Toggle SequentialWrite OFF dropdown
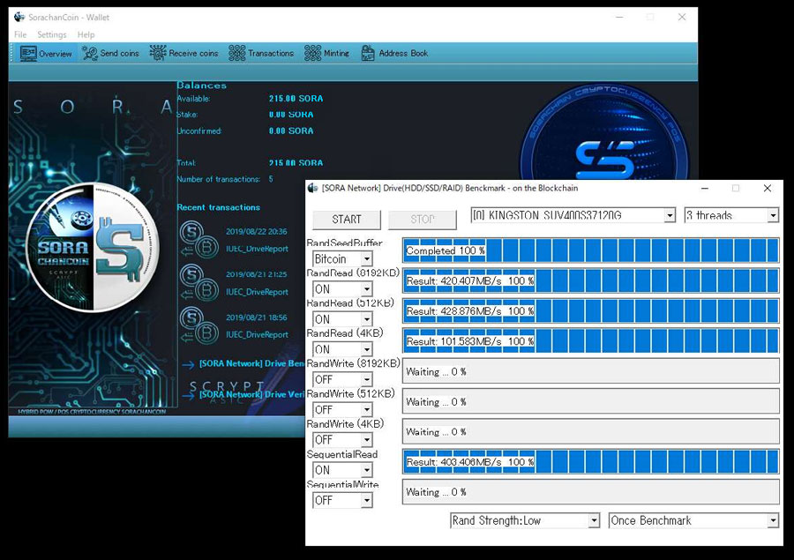 (x=342, y=500)
